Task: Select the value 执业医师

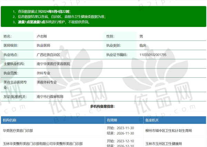Action: (x=43, y=46)
